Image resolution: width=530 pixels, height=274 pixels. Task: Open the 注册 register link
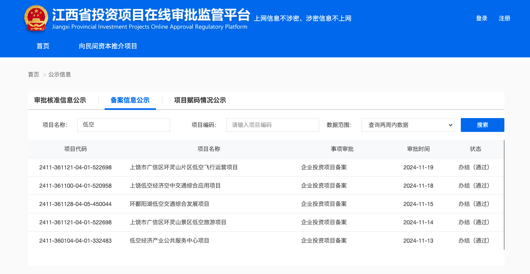(x=504, y=18)
